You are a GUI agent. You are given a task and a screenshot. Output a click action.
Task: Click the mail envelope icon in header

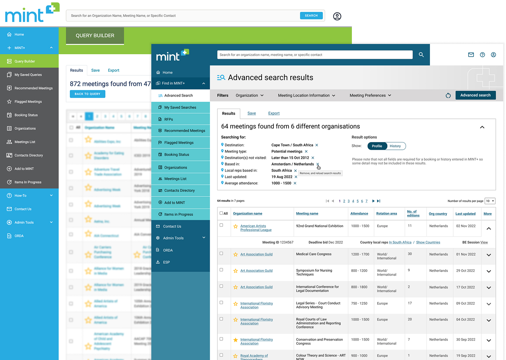tap(471, 55)
